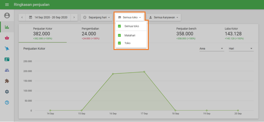Open the Inventory cart sidebar icon
This screenshot has width=264, height=122.
tap(7, 49)
